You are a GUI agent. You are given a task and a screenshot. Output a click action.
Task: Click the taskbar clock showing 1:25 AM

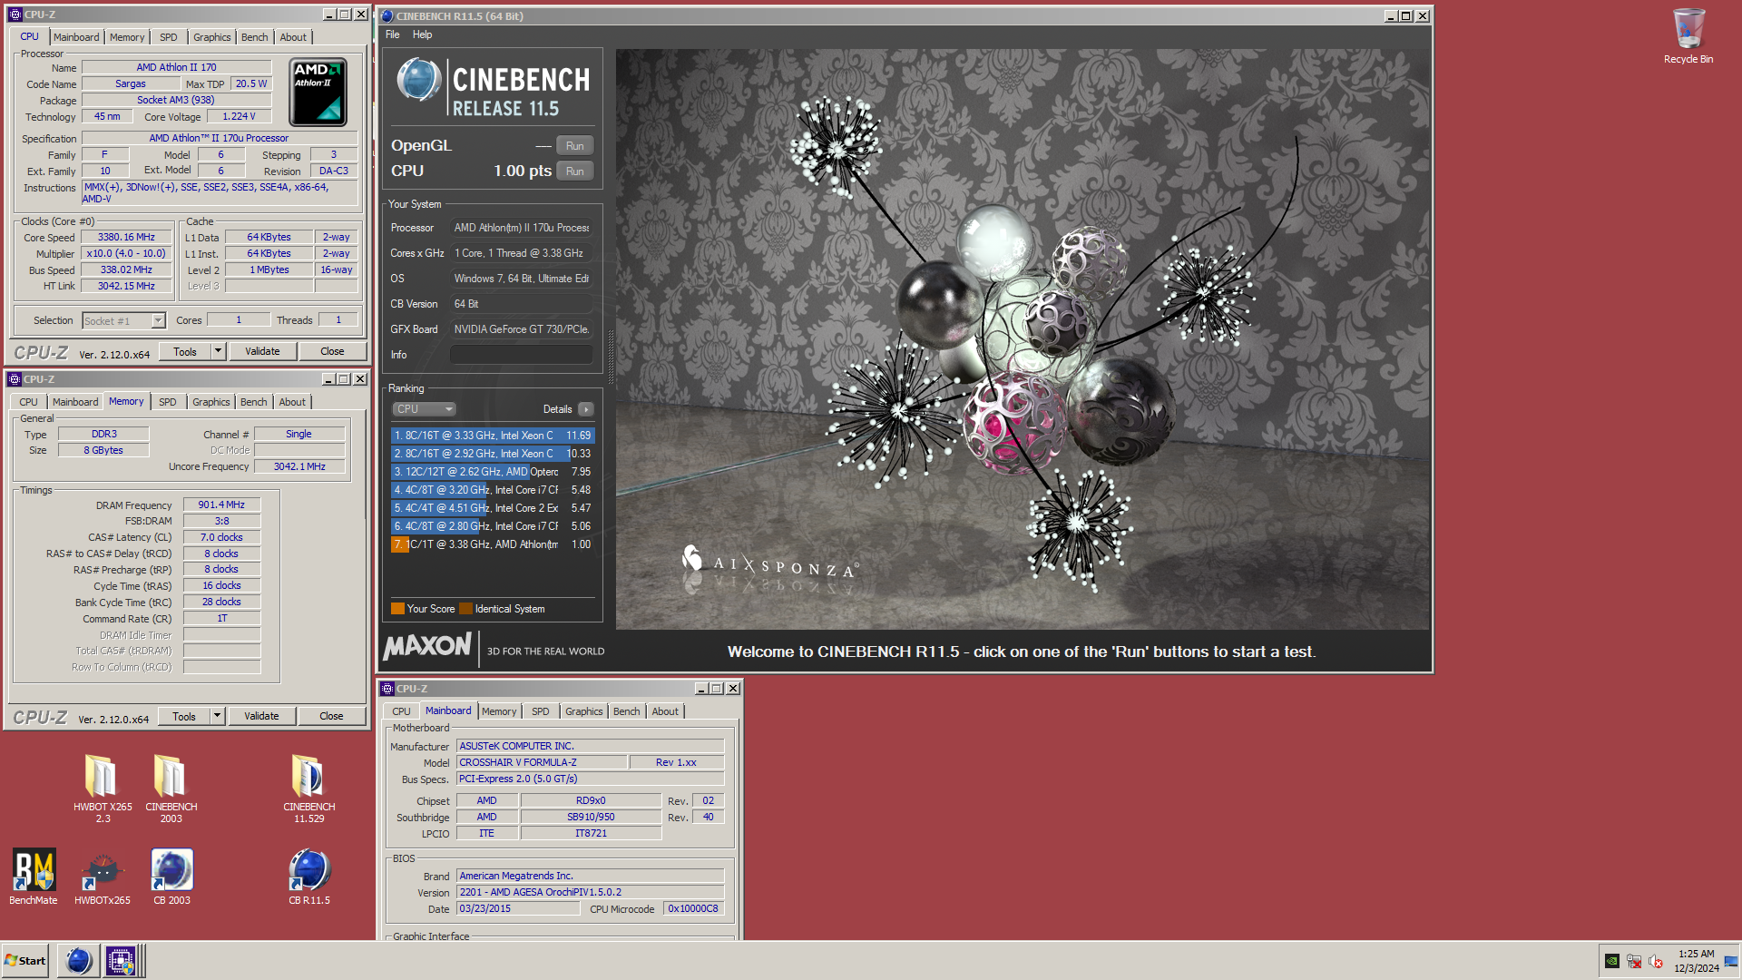click(1696, 961)
